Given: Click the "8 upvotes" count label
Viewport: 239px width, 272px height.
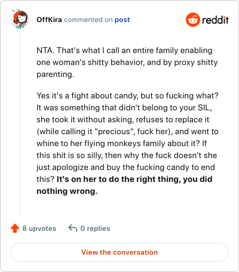Looking at the screenshot, I should click(x=39, y=228).
